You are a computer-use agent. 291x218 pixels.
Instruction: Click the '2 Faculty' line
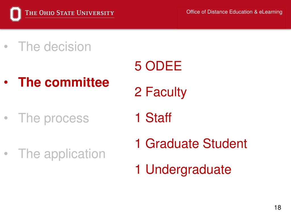161,92
